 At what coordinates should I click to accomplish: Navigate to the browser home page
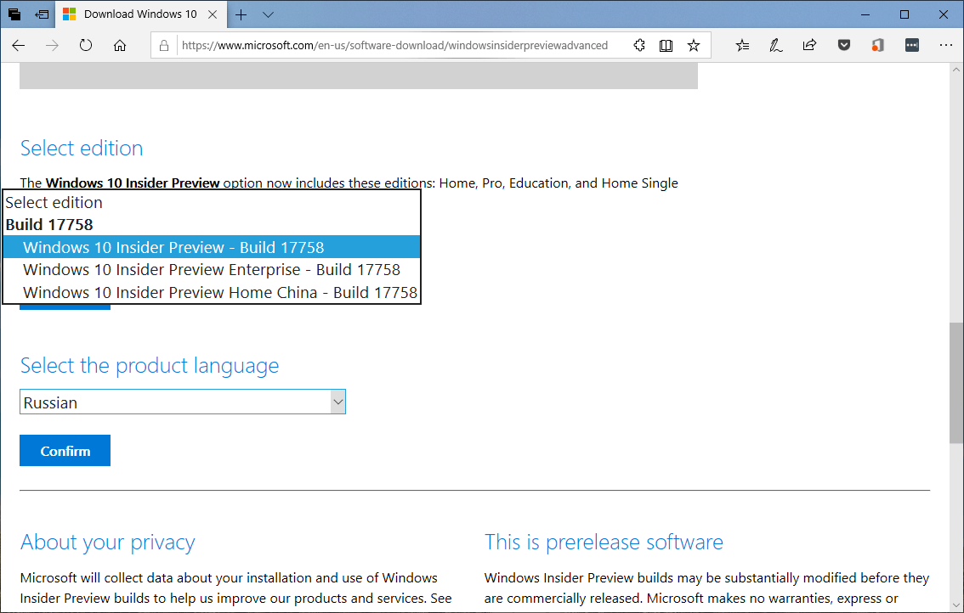[x=120, y=45]
